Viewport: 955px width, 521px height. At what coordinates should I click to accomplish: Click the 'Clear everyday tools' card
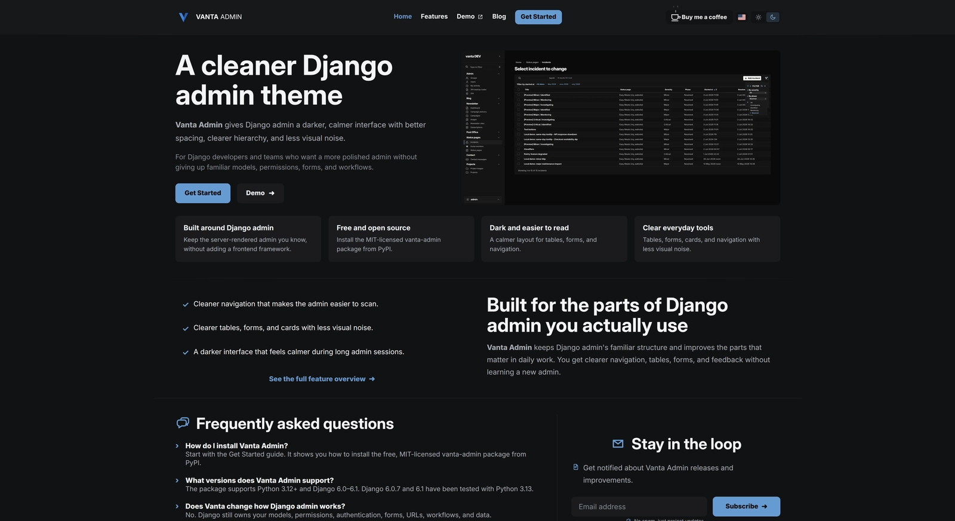tap(707, 238)
